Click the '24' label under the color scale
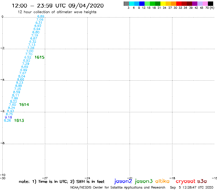Viewport: 217px width, 190px height. 165,8
